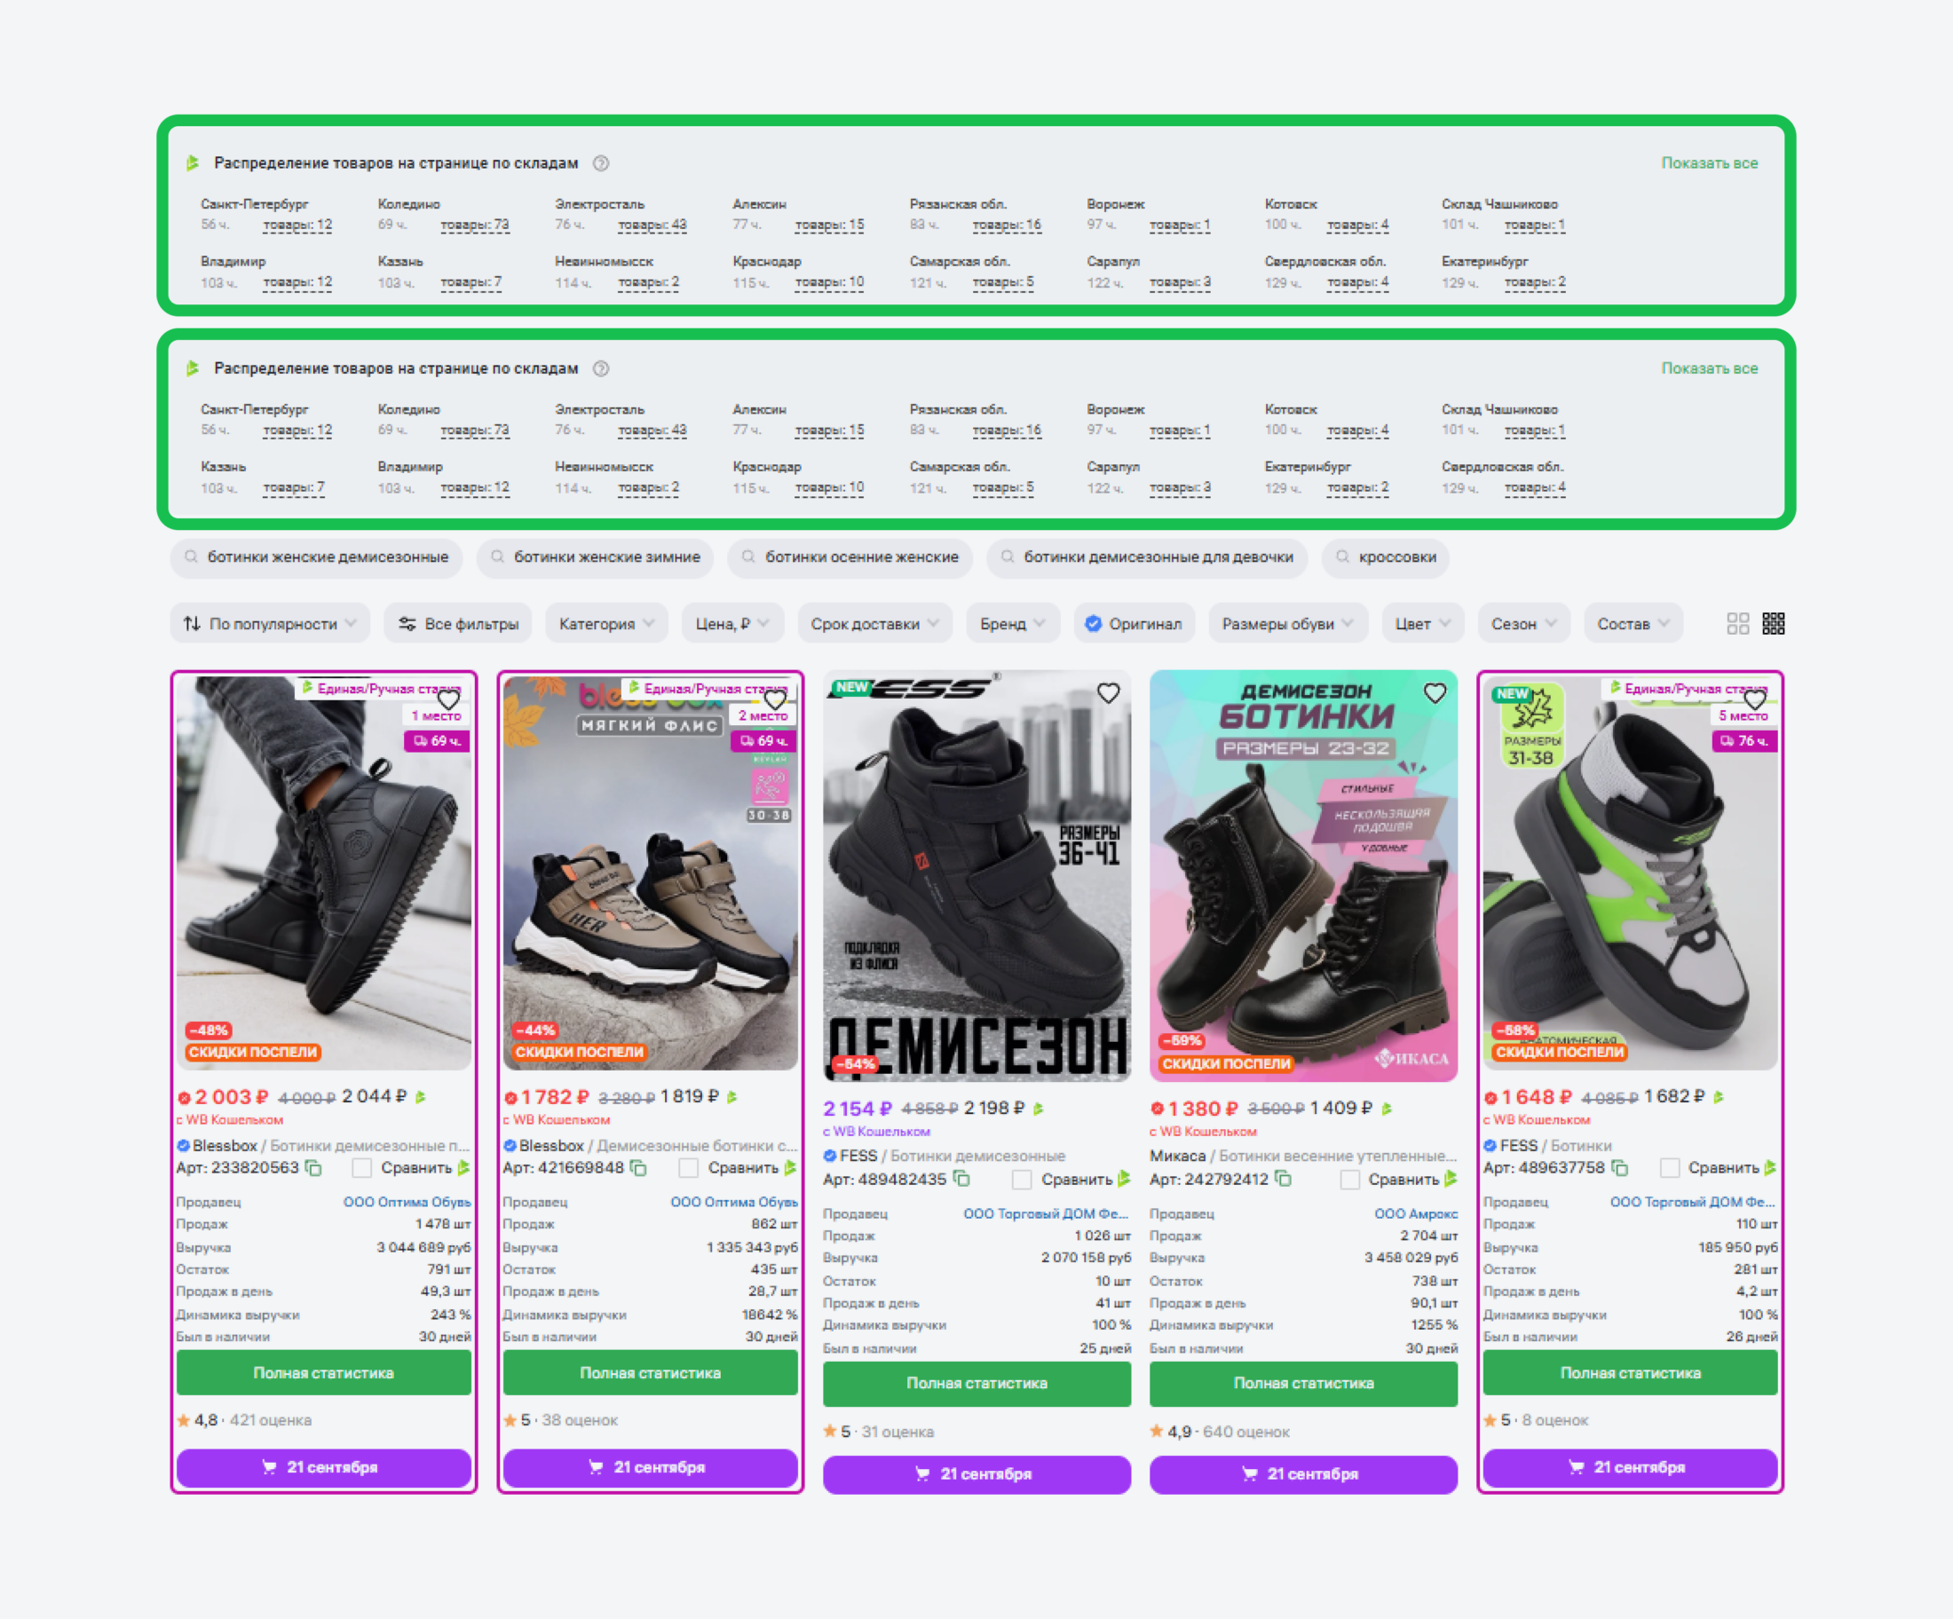Tick Сравнить checkbox for Микаса boots
Screen dimensions: 1953x1619
1349,1179
